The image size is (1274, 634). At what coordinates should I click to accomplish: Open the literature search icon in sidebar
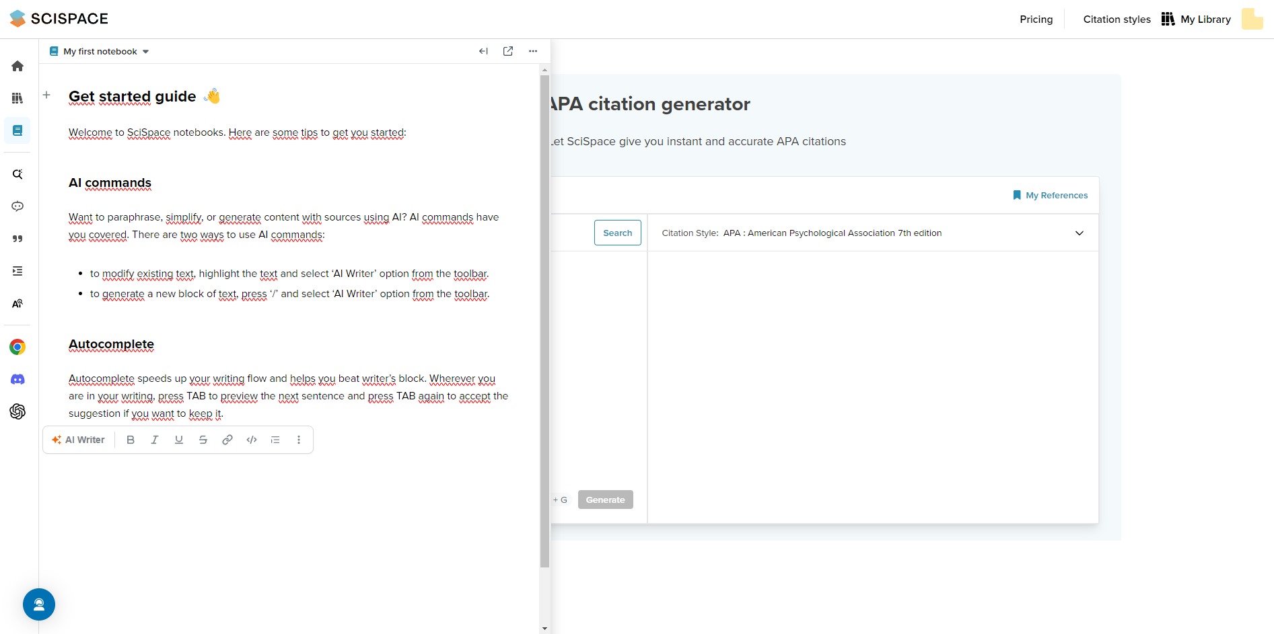17,174
